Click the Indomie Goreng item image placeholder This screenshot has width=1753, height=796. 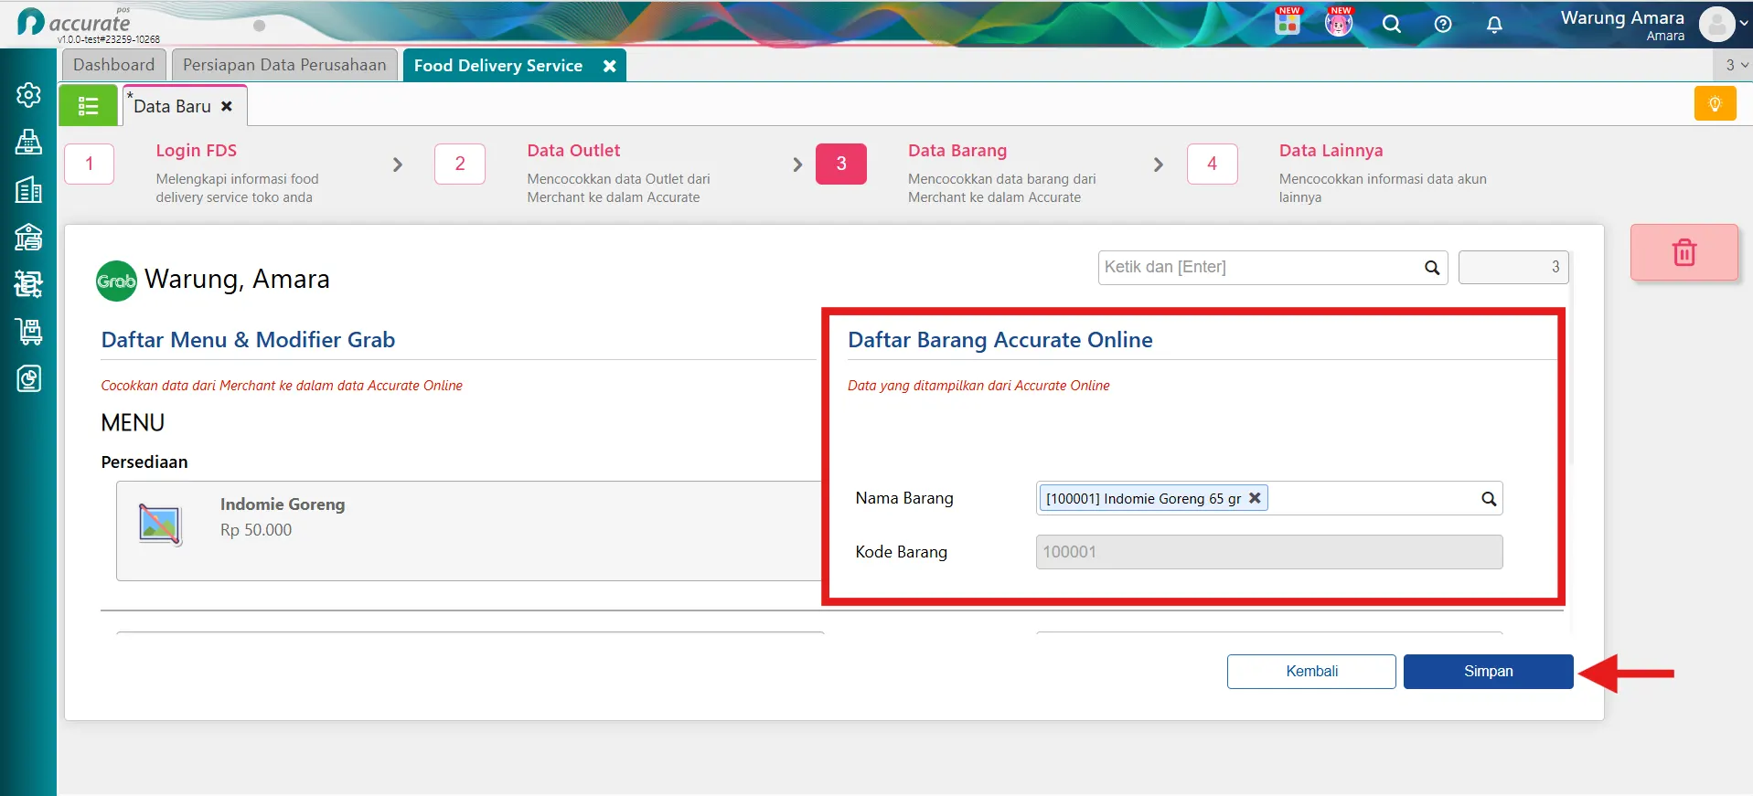click(160, 524)
